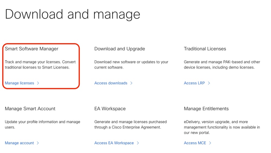Click the Manage Entitlements heading

pyautogui.click(x=206, y=109)
